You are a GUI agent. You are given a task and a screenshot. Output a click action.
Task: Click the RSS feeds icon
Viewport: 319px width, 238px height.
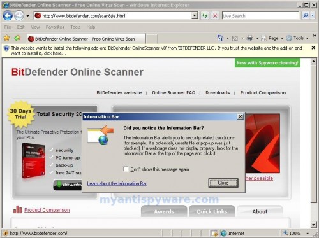(x=235, y=38)
